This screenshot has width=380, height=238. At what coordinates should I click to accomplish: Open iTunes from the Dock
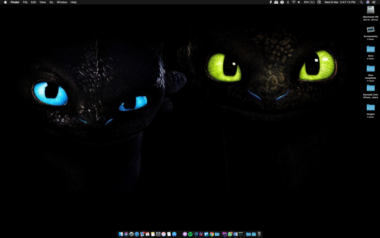pyautogui.click(x=163, y=234)
